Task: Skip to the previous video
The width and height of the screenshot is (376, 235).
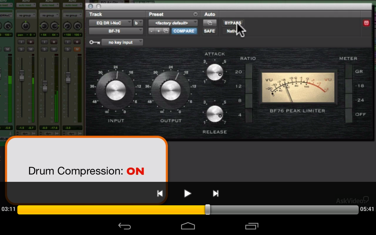Action: click(160, 193)
